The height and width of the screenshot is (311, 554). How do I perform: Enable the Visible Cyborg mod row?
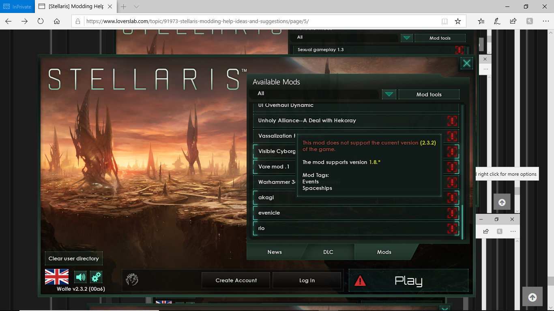coord(356,151)
